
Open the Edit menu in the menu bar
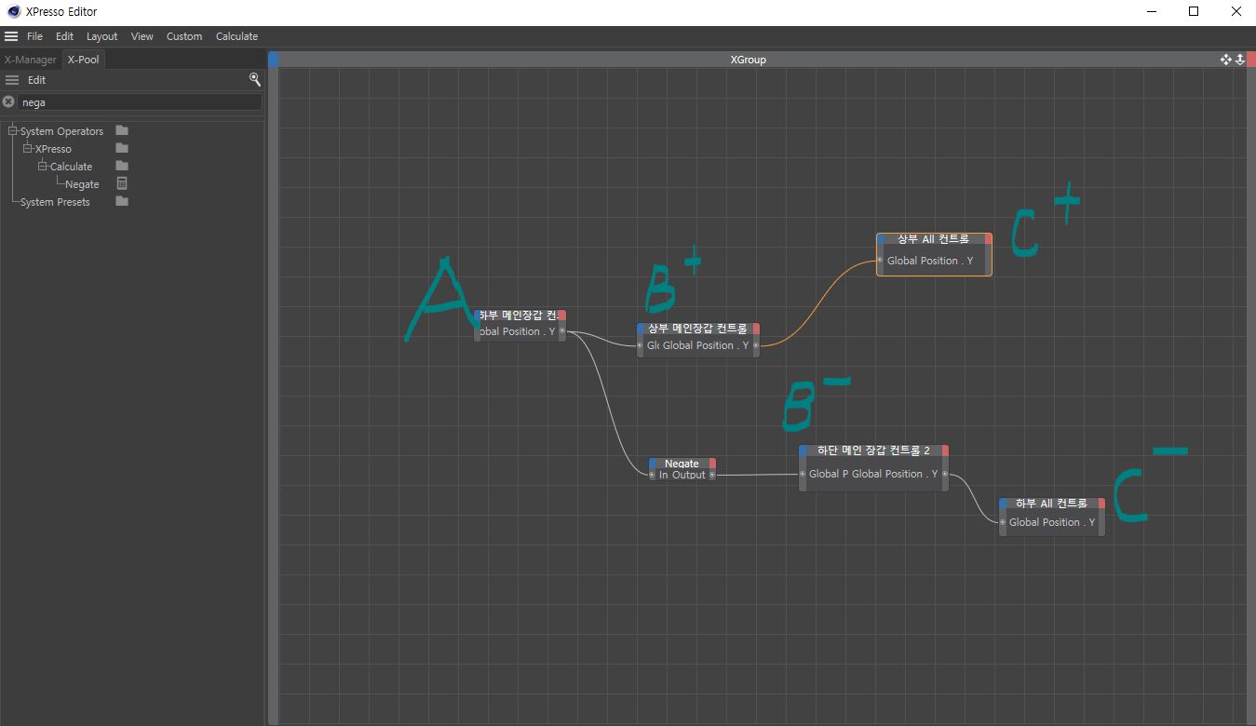click(x=64, y=36)
